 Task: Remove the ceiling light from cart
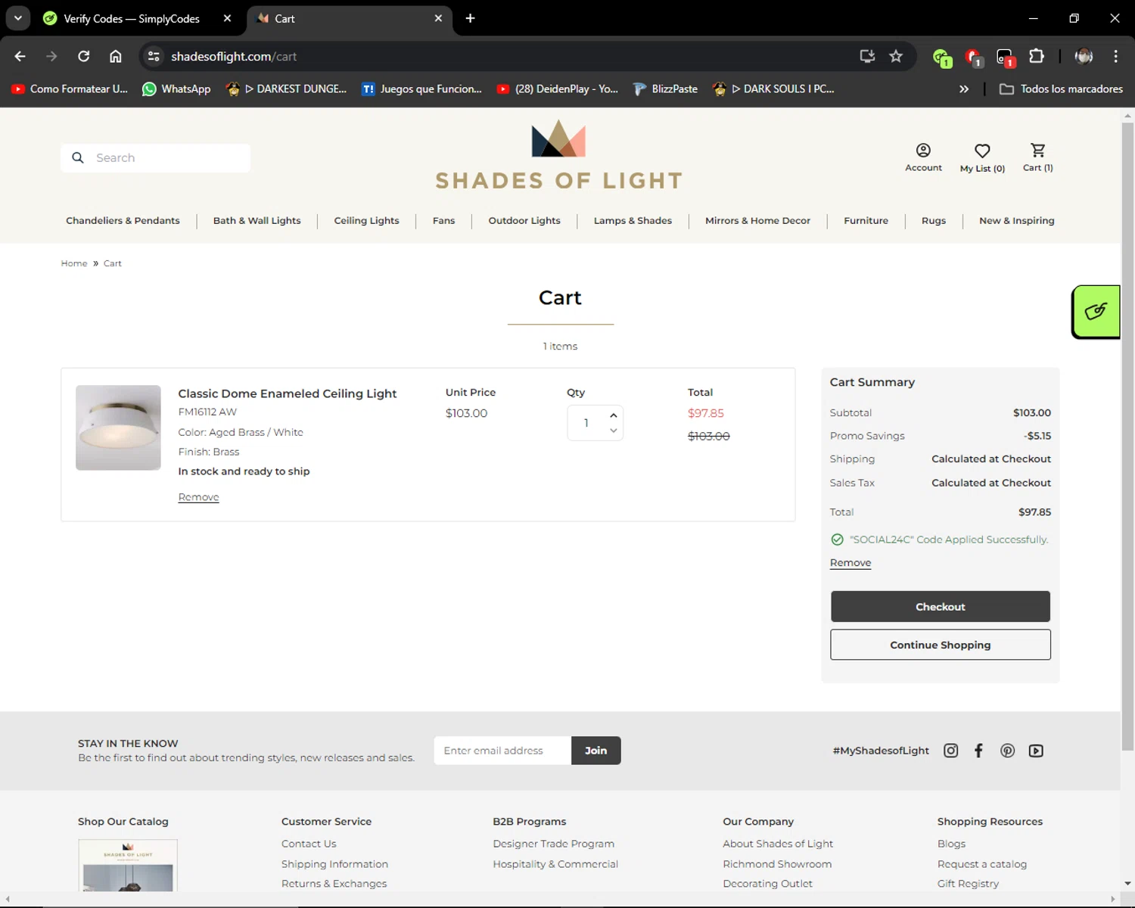(198, 497)
